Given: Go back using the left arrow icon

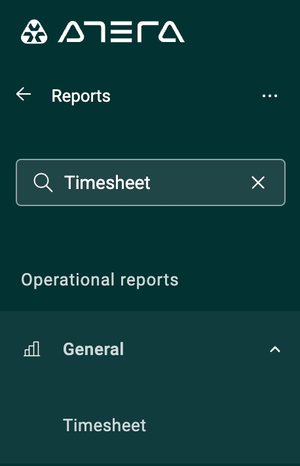Looking at the screenshot, I should click(x=24, y=95).
